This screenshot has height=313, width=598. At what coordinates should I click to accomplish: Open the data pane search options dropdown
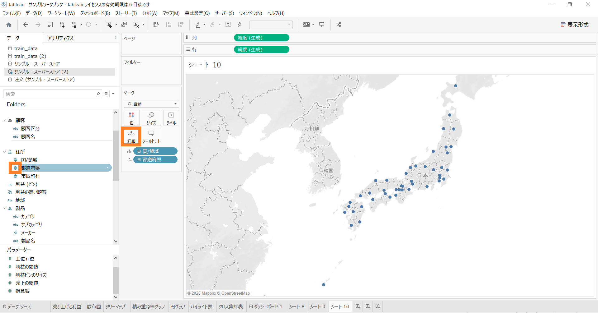click(113, 94)
